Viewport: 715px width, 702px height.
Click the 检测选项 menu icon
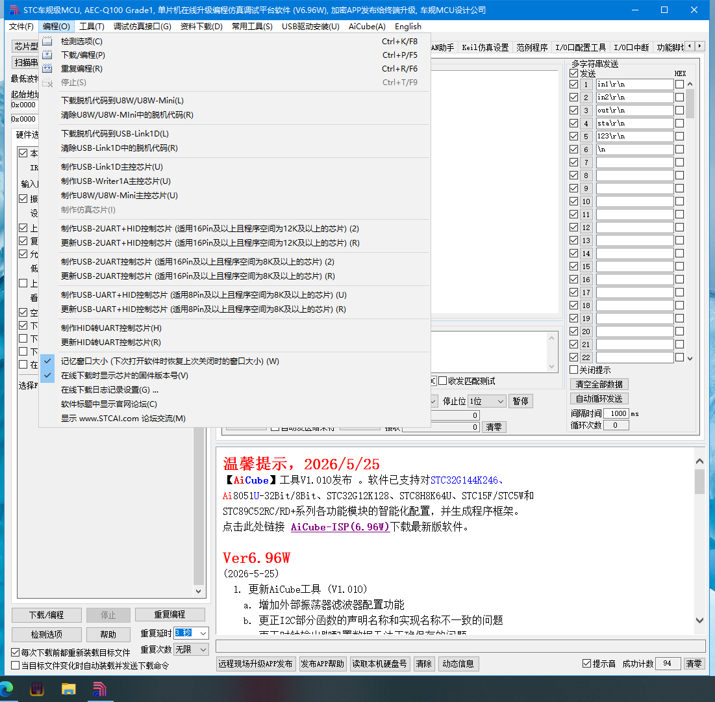click(x=47, y=41)
